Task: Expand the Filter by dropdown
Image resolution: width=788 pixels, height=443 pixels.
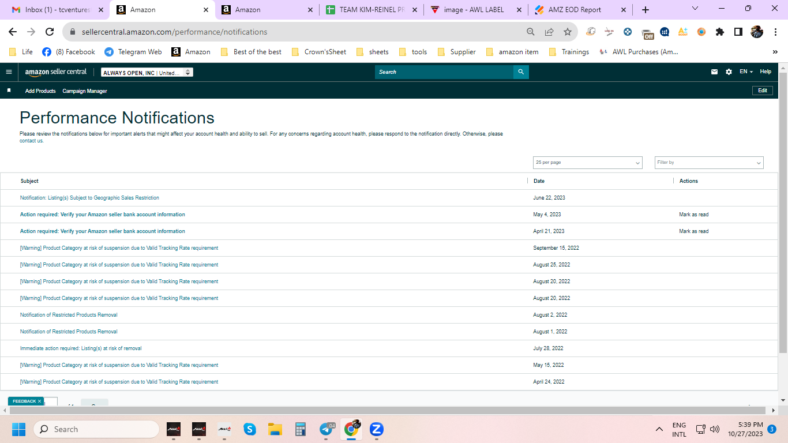Action: point(709,163)
